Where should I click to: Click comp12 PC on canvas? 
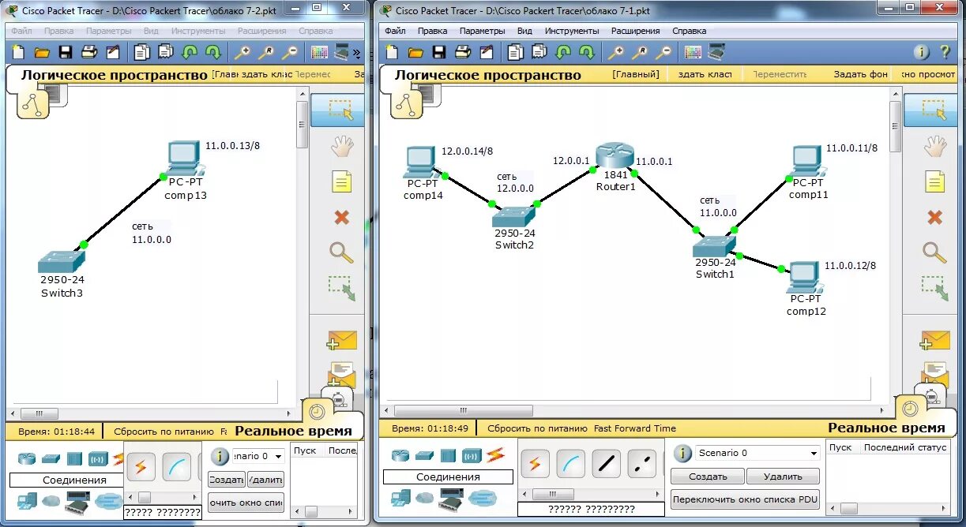(805, 277)
